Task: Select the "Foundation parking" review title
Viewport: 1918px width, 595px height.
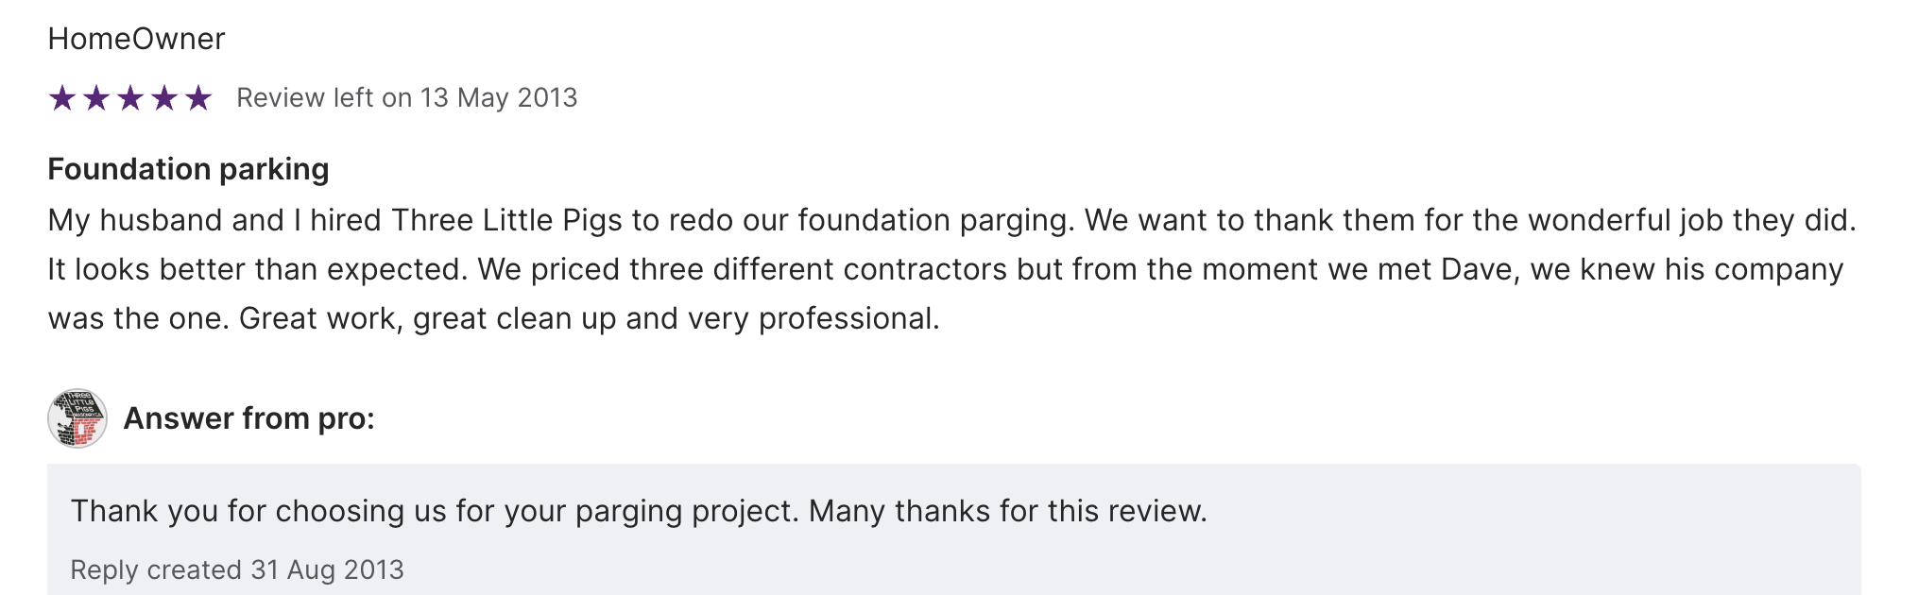Action: tap(188, 169)
